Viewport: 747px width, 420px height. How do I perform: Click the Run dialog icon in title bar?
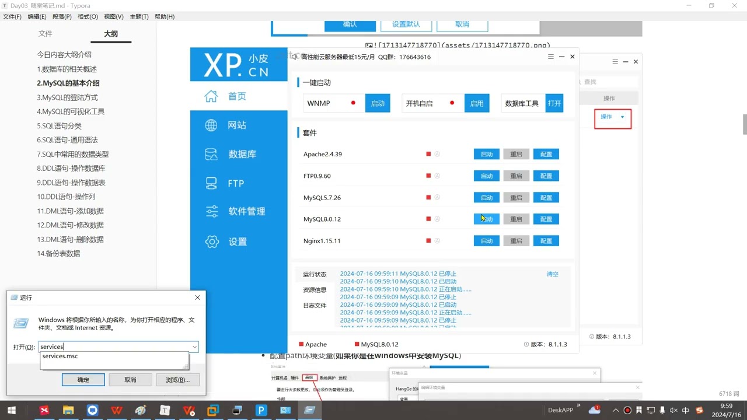(x=13, y=297)
